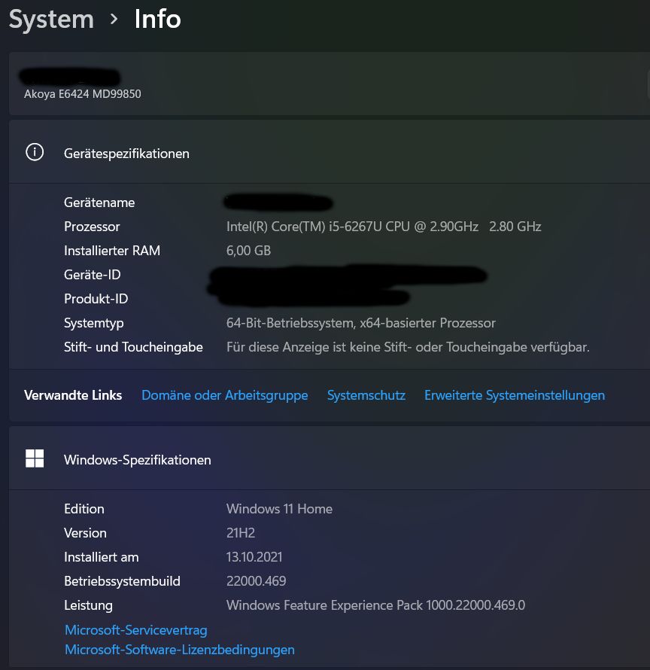Open Systemschutz settings
The height and width of the screenshot is (670, 650).
[x=366, y=395]
